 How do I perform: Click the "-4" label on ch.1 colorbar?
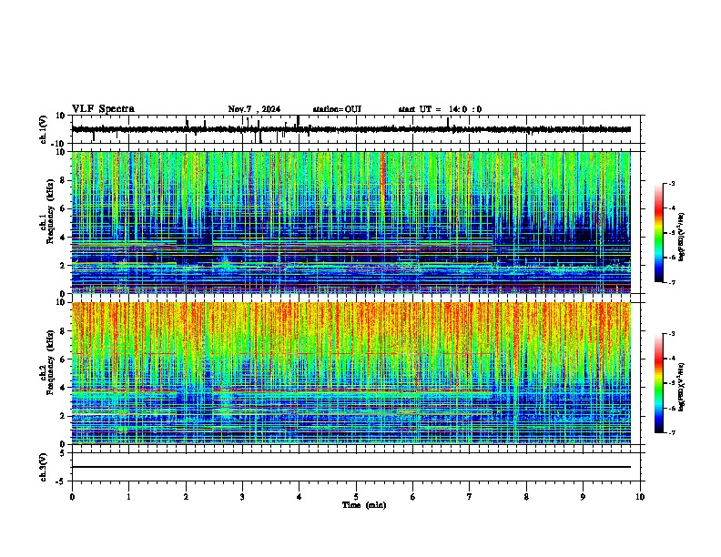click(x=672, y=208)
